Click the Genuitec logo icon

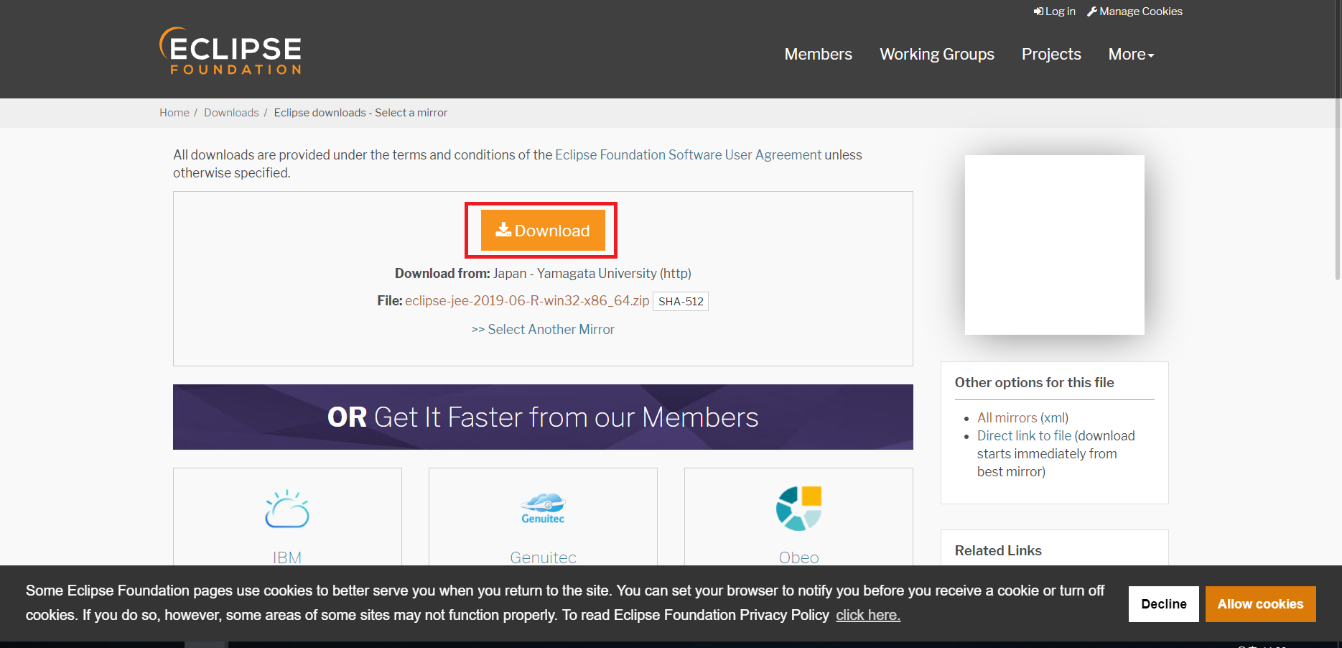pyautogui.click(x=543, y=509)
